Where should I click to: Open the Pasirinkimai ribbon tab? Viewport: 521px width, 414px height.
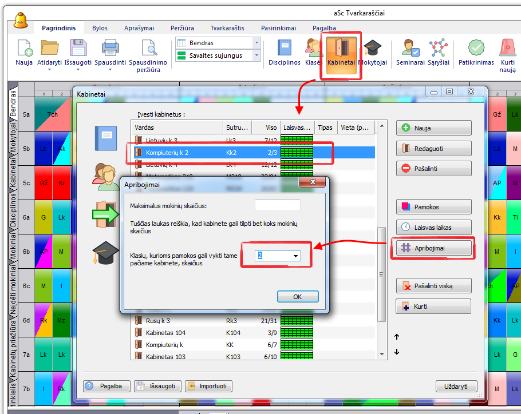coord(278,27)
